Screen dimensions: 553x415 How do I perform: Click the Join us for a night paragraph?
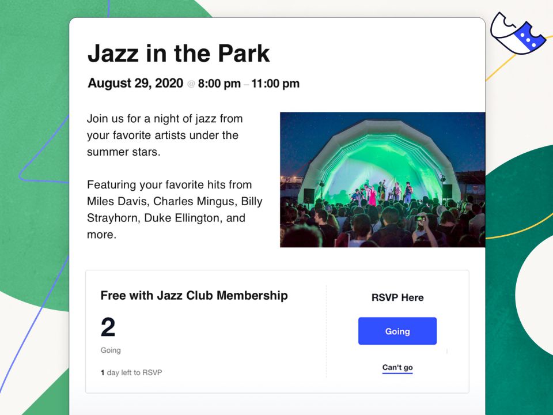coord(164,135)
